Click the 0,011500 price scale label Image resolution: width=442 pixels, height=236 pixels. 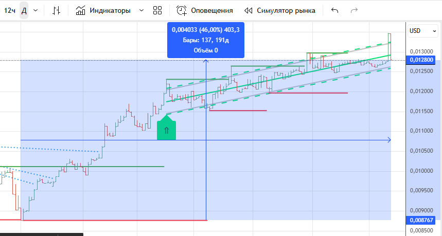click(x=421, y=111)
